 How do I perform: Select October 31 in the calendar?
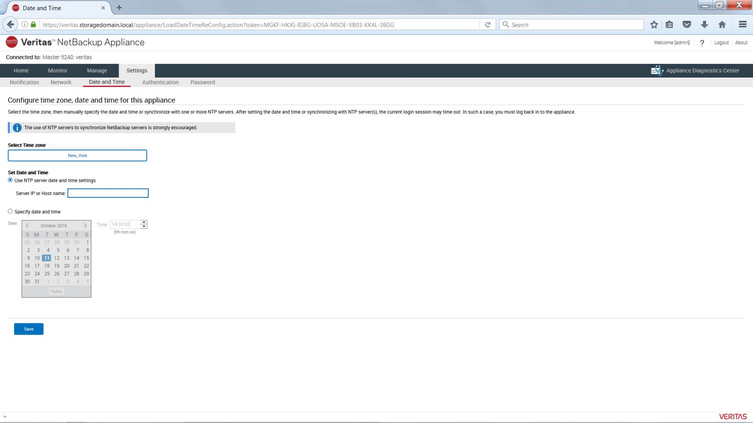[x=37, y=282]
